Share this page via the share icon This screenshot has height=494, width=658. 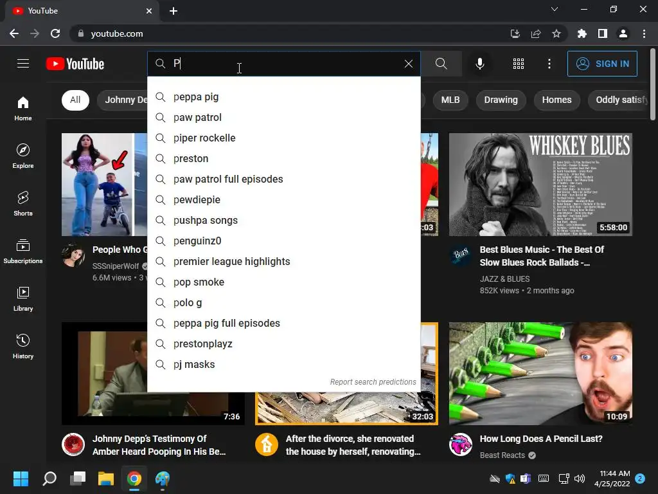(x=536, y=33)
